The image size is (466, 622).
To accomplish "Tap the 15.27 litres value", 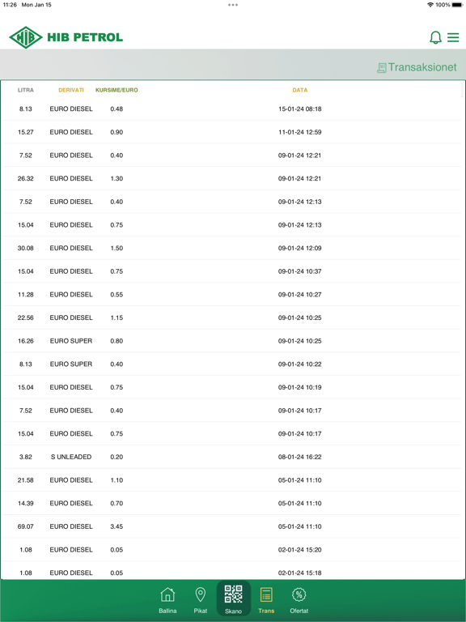I will click(26, 132).
